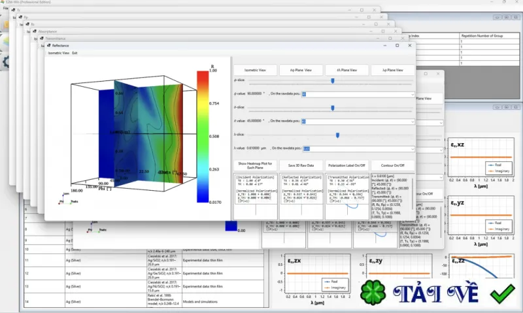Adjust the θ-slice slider handle
Viewport: 523px width, 313px height.
pyautogui.click(x=333, y=108)
